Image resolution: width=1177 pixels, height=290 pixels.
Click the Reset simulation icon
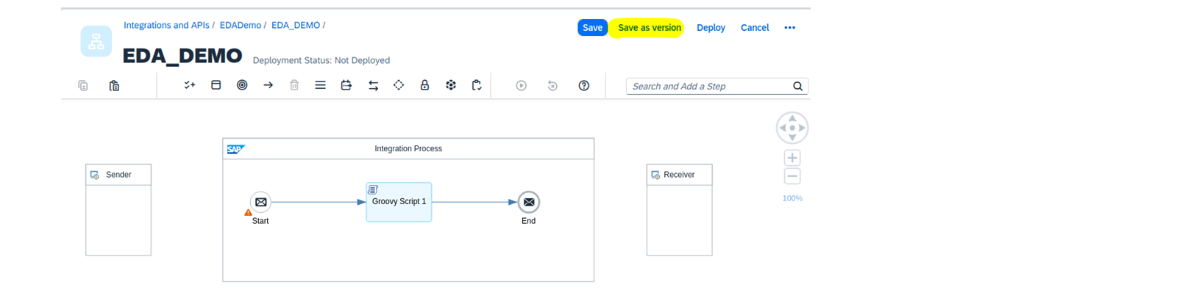click(x=552, y=86)
